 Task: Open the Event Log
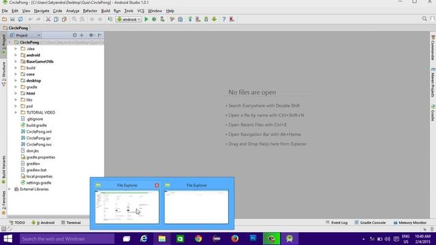tap(337, 223)
